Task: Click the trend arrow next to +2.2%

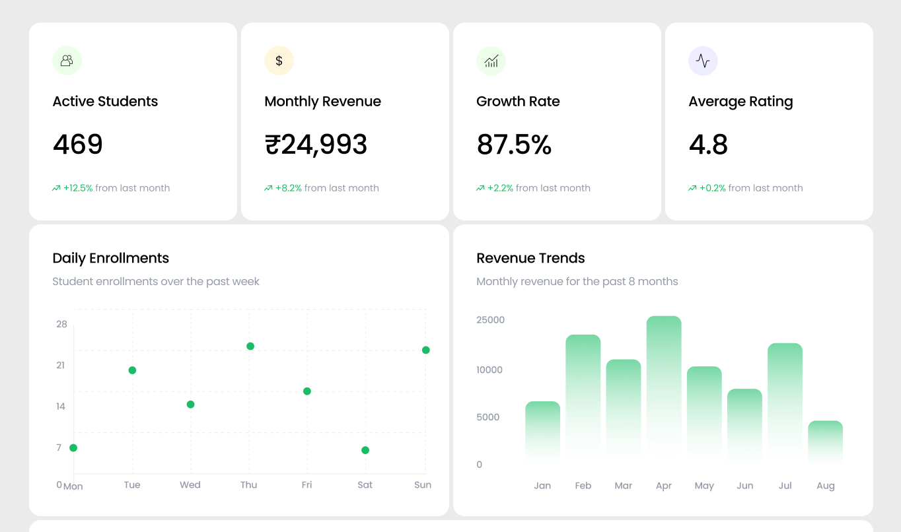Action: coord(480,187)
